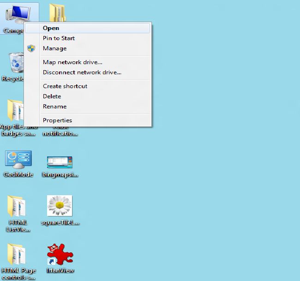Choose Properties from the context menu

(88, 120)
